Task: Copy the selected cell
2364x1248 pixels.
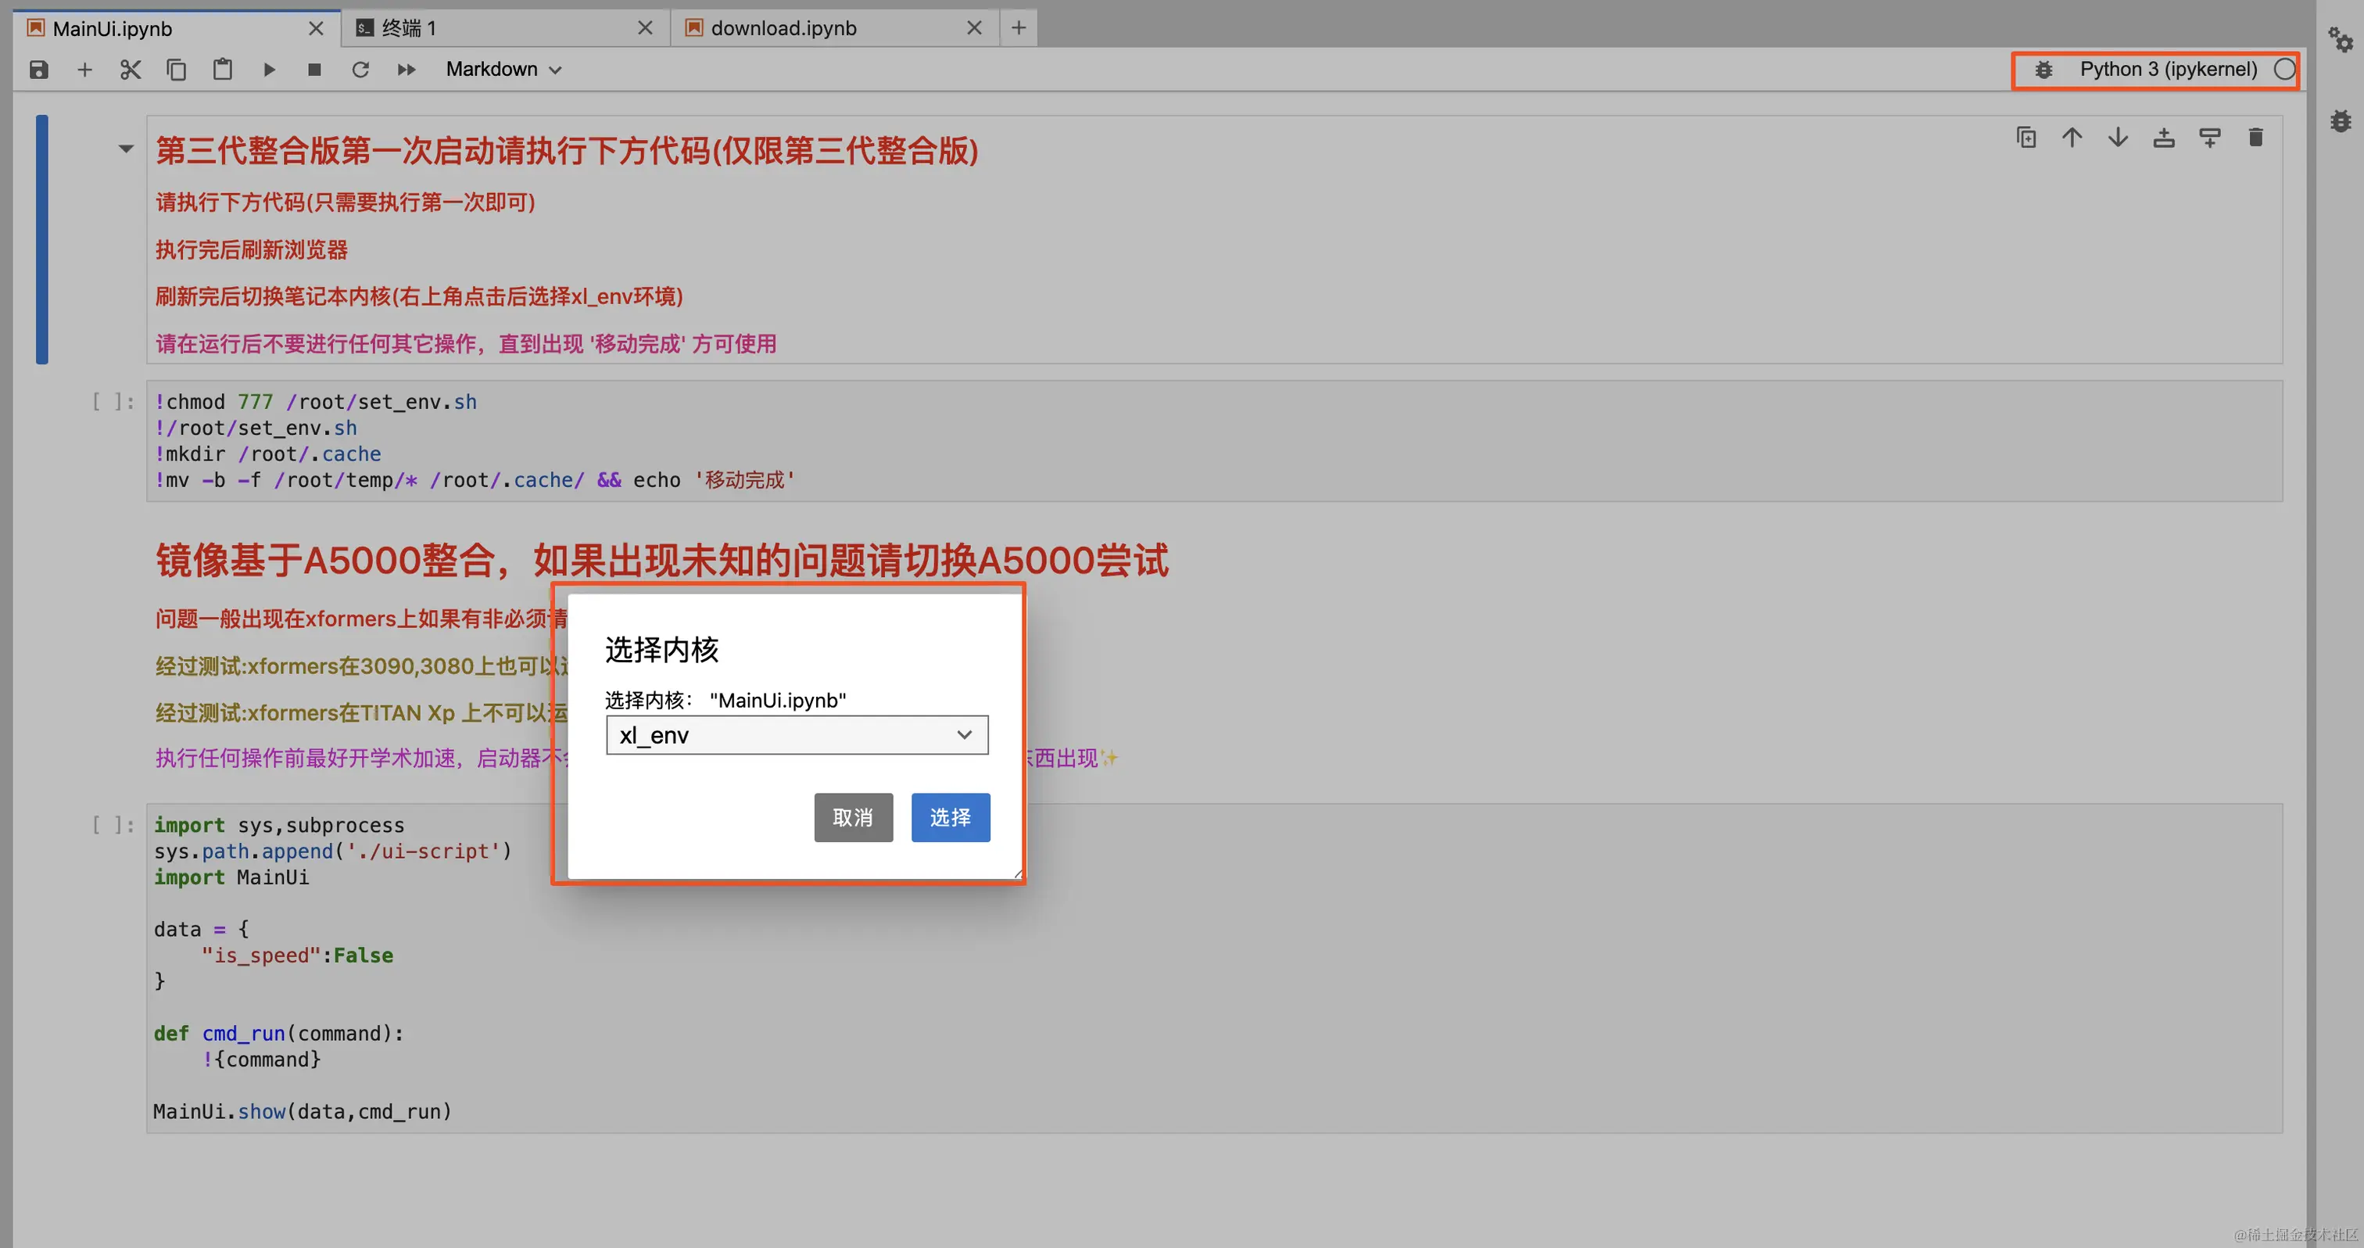Action: pyautogui.click(x=176, y=70)
